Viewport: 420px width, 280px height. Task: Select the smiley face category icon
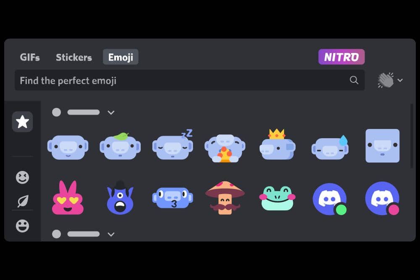23,178
